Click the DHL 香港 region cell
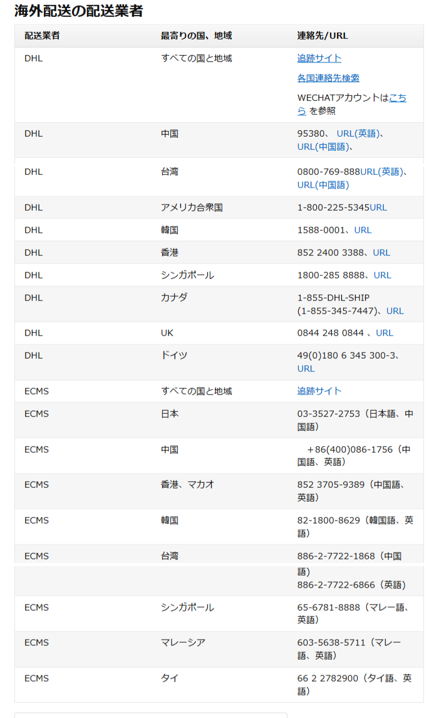The height and width of the screenshot is (718, 429). [169, 252]
